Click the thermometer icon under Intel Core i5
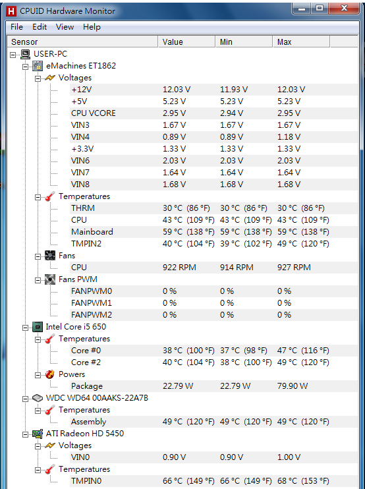 pyautogui.click(x=50, y=339)
